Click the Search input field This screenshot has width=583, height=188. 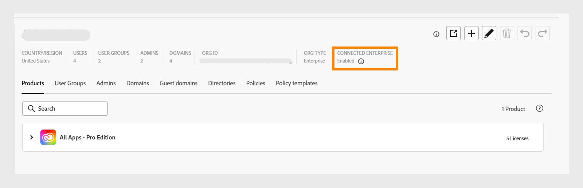tap(65, 109)
